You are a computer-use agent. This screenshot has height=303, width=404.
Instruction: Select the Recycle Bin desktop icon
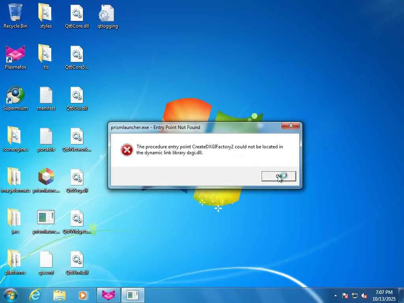point(15,16)
